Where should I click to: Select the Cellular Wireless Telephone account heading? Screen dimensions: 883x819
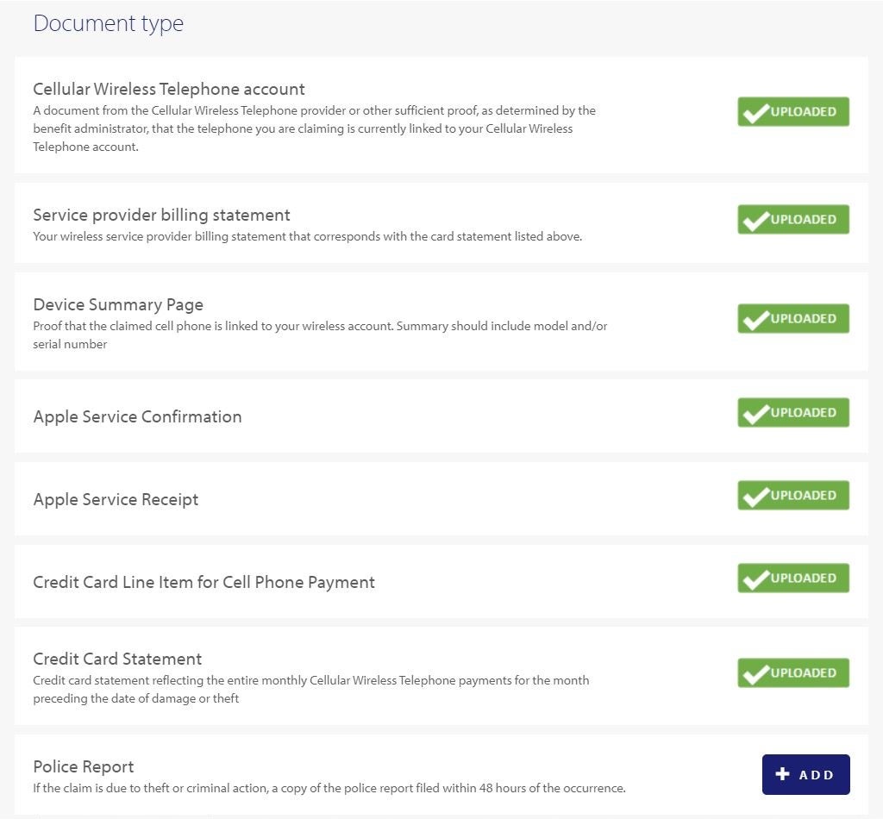pos(168,89)
